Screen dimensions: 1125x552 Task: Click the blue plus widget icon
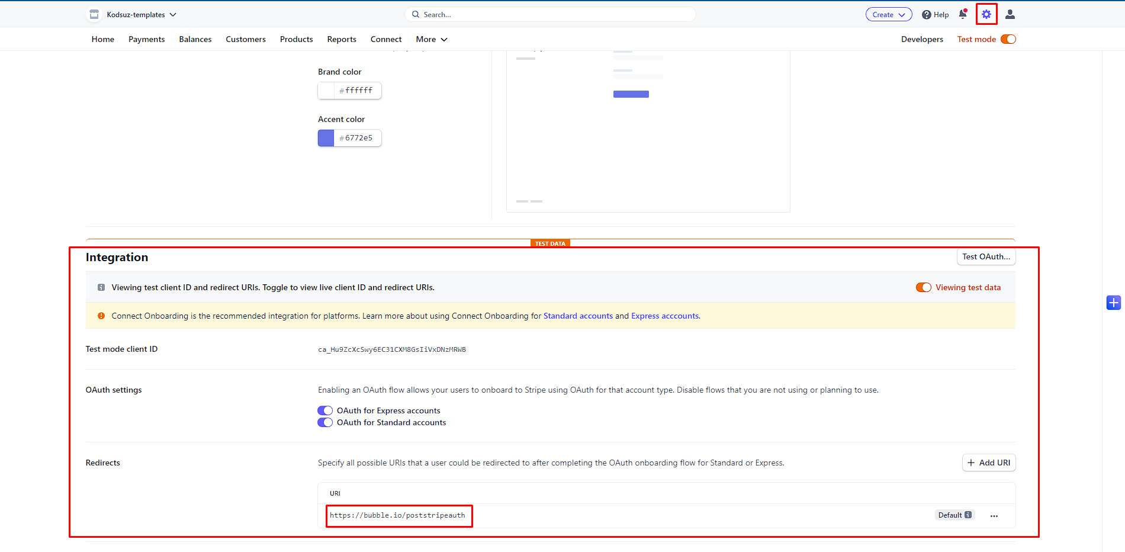(1114, 303)
